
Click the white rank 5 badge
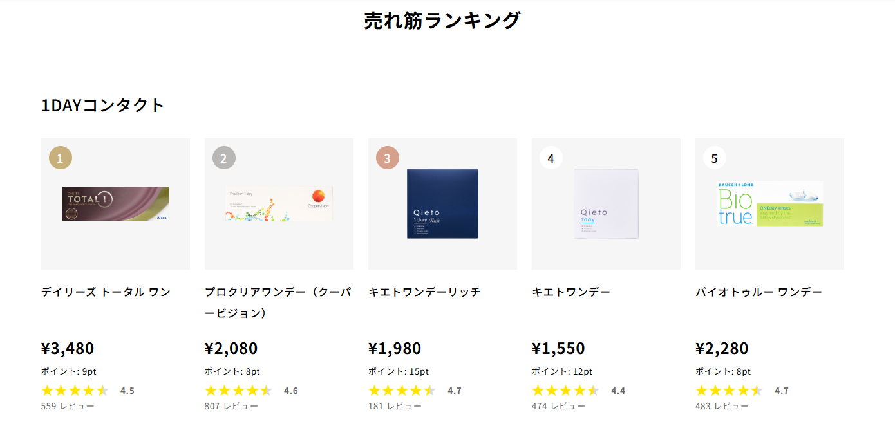pos(715,158)
